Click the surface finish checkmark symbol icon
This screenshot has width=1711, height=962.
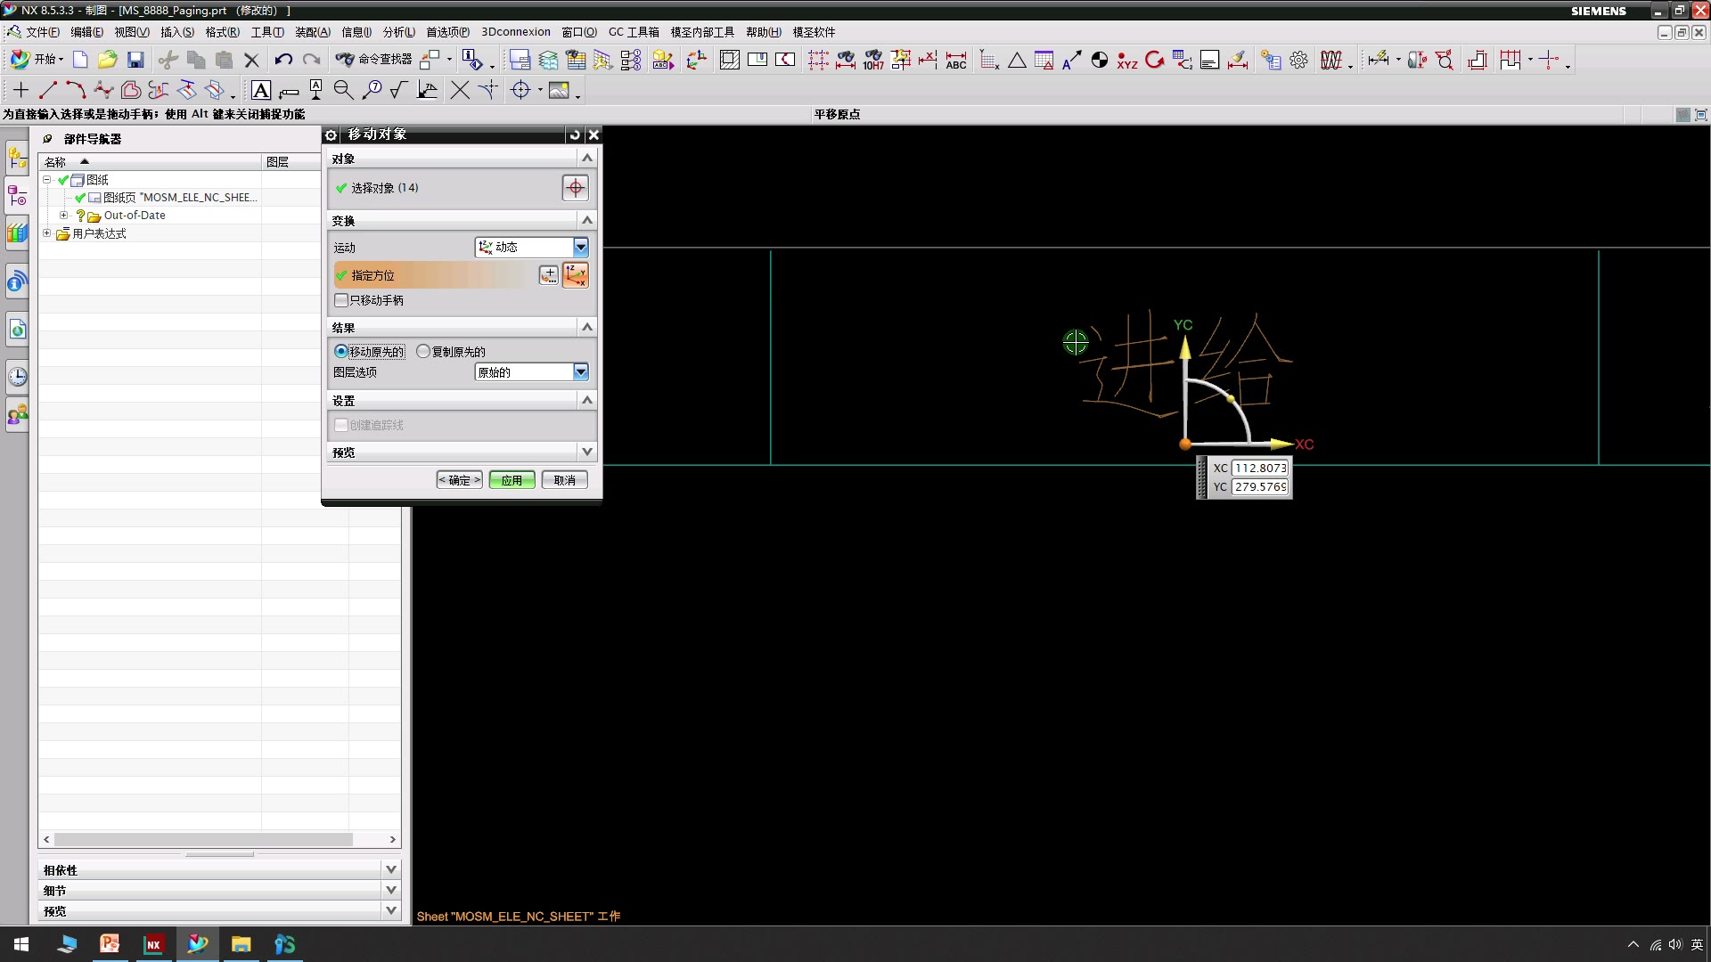(x=398, y=90)
